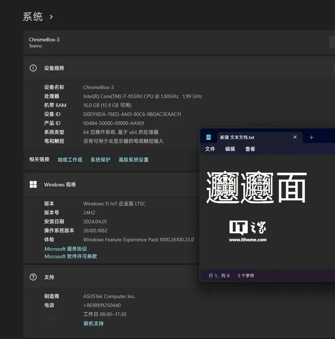Click the question mark icon beside 支持
The height and width of the screenshot is (339, 335).
coord(33,277)
